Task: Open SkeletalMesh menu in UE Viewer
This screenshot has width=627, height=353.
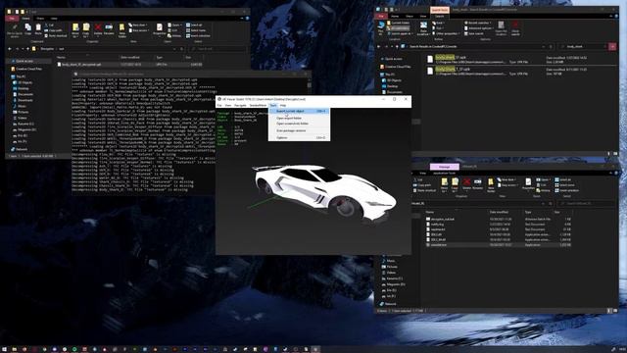Action: click(x=258, y=105)
